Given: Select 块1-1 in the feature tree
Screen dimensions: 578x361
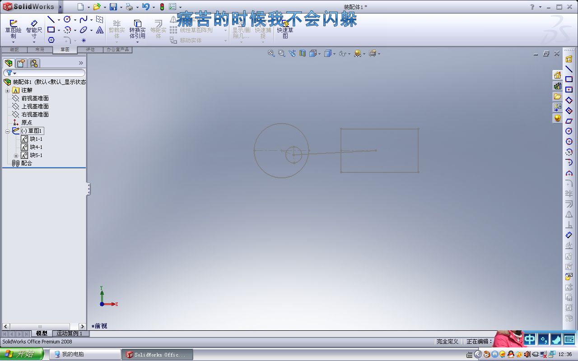Looking at the screenshot, I should 32,139.
